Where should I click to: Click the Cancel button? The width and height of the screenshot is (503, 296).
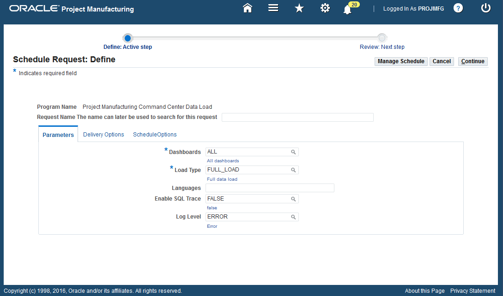click(x=442, y=61)
